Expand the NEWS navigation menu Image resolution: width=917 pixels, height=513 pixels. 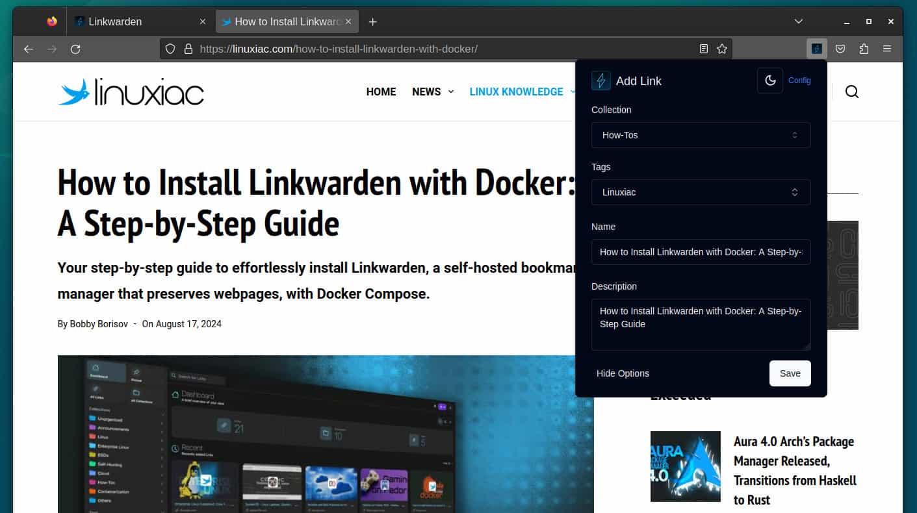tap(432, 92)
